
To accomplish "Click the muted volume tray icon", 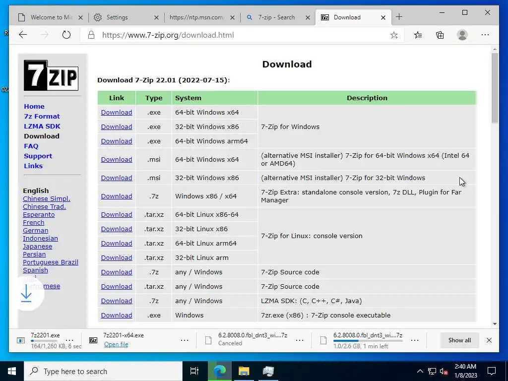I will point(444,371).
